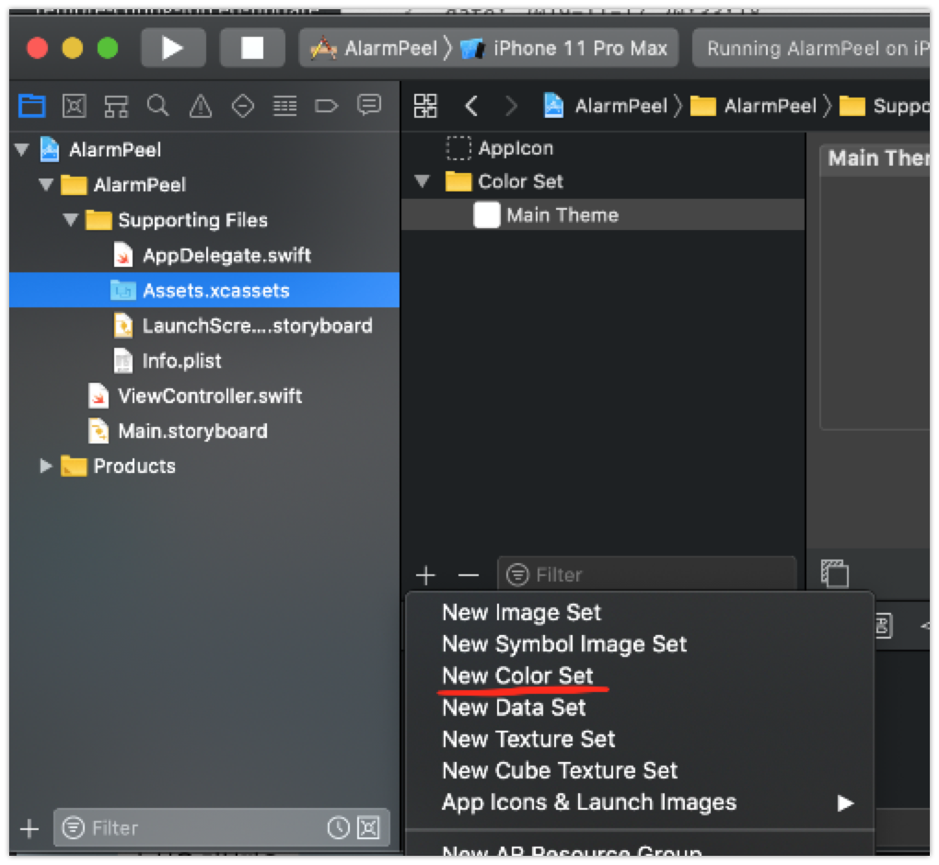Collapse the AlarmPeel project root

tap(22, 149)
